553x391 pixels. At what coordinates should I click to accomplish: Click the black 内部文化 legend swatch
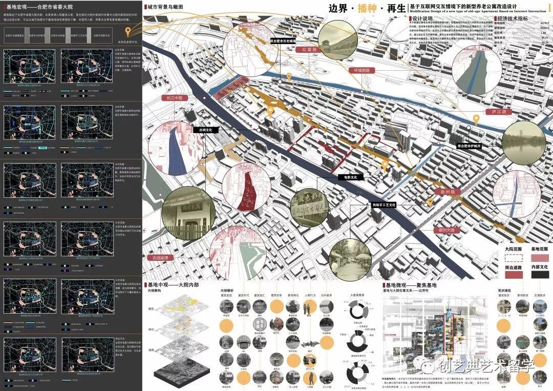(540, 275)
